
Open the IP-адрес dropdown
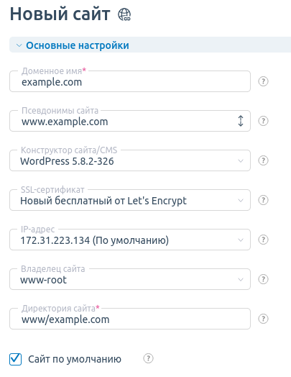coord(130,240)
